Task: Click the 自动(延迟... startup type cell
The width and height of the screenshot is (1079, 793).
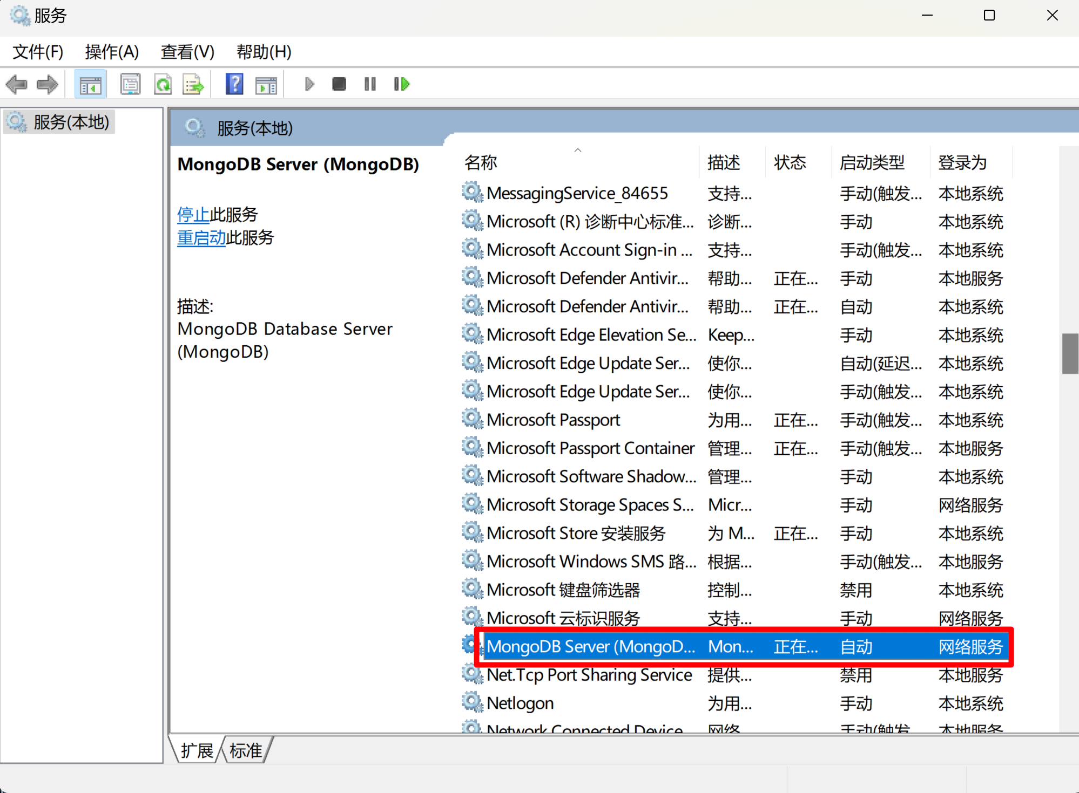Action: (881, 364)
